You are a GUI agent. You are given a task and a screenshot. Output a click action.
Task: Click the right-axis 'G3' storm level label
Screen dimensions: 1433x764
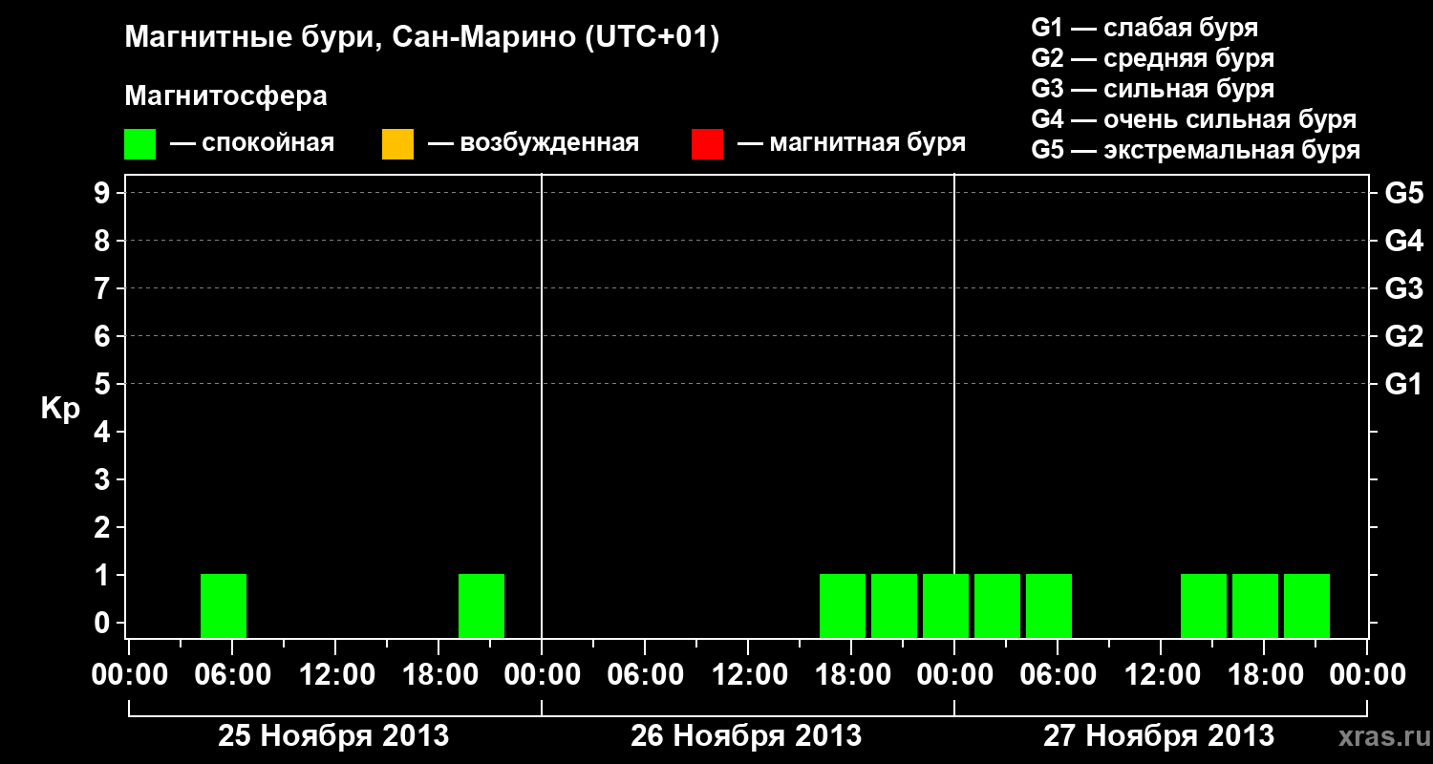(1404, 288)
